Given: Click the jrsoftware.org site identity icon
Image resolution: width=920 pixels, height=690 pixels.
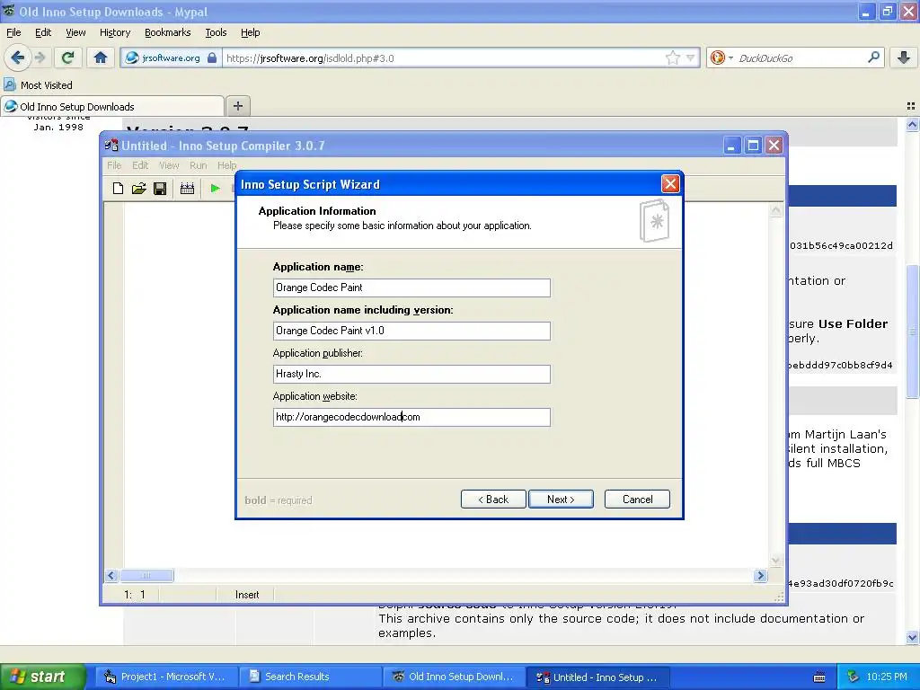Looking at the screenshot, I should tap(133, 57).
